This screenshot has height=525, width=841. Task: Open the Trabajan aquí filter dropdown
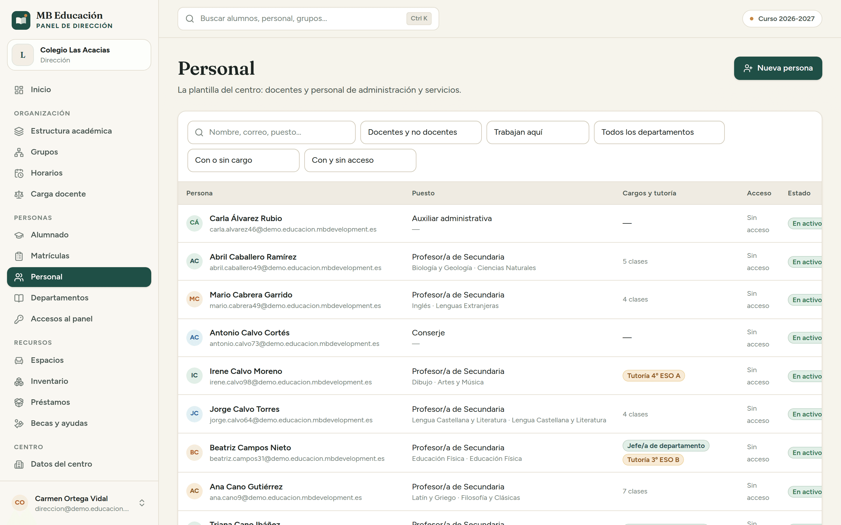coord(538,132)
